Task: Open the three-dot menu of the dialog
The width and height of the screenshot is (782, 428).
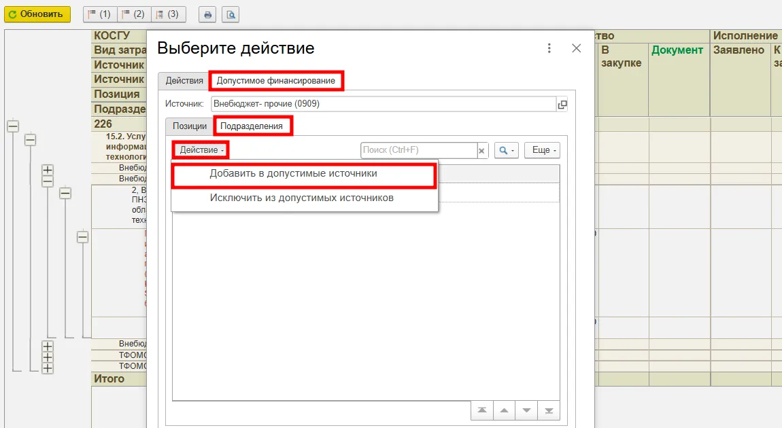Action: point(549,48)
